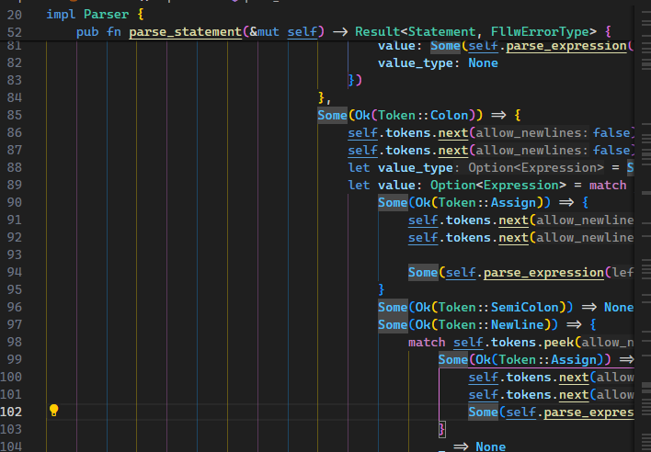This screenshot has height=452, width=651.
Task: Click 'value_type' field on line 82
Action: pos(416,63)
